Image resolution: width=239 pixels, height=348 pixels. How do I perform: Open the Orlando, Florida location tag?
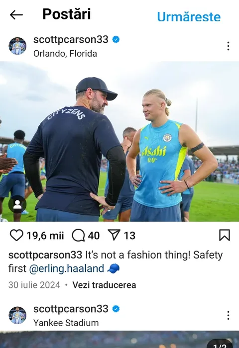click(x=65, y=54)
